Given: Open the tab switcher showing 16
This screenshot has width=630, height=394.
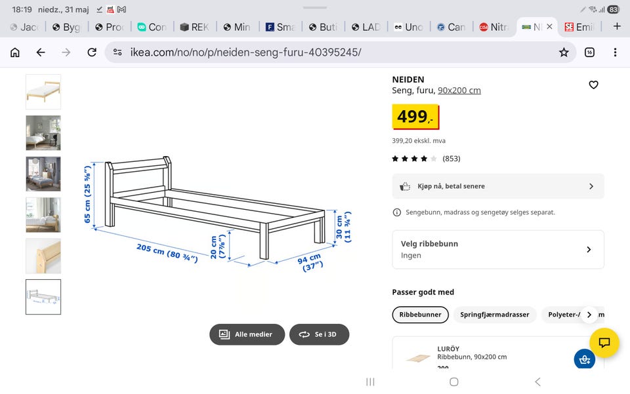Looking at the screenshot, I should tap(589, 52).
